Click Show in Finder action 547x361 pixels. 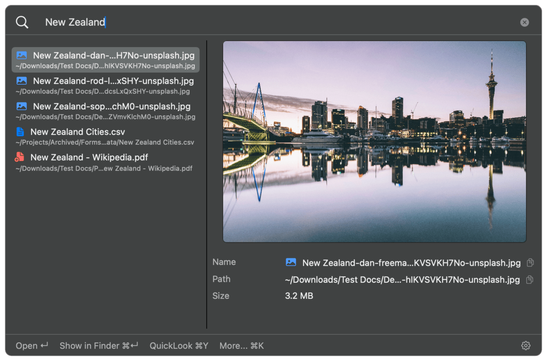click(x=99, y=346)
